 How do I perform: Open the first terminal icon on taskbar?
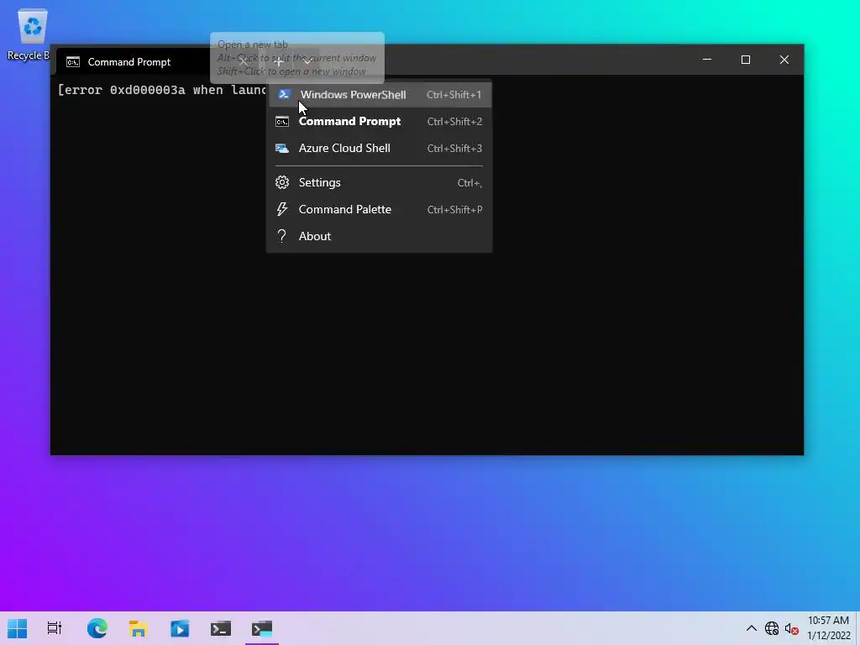coord(221,628)
